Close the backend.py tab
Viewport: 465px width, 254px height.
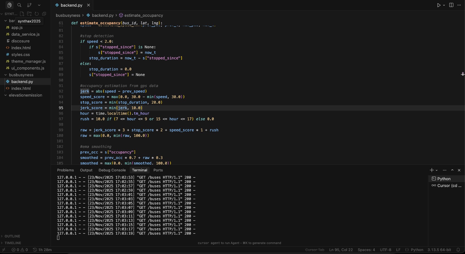[x=88, y=5]
